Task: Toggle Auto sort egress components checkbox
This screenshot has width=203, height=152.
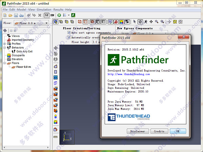Action: pyautogui.click(x=69, y=32)
